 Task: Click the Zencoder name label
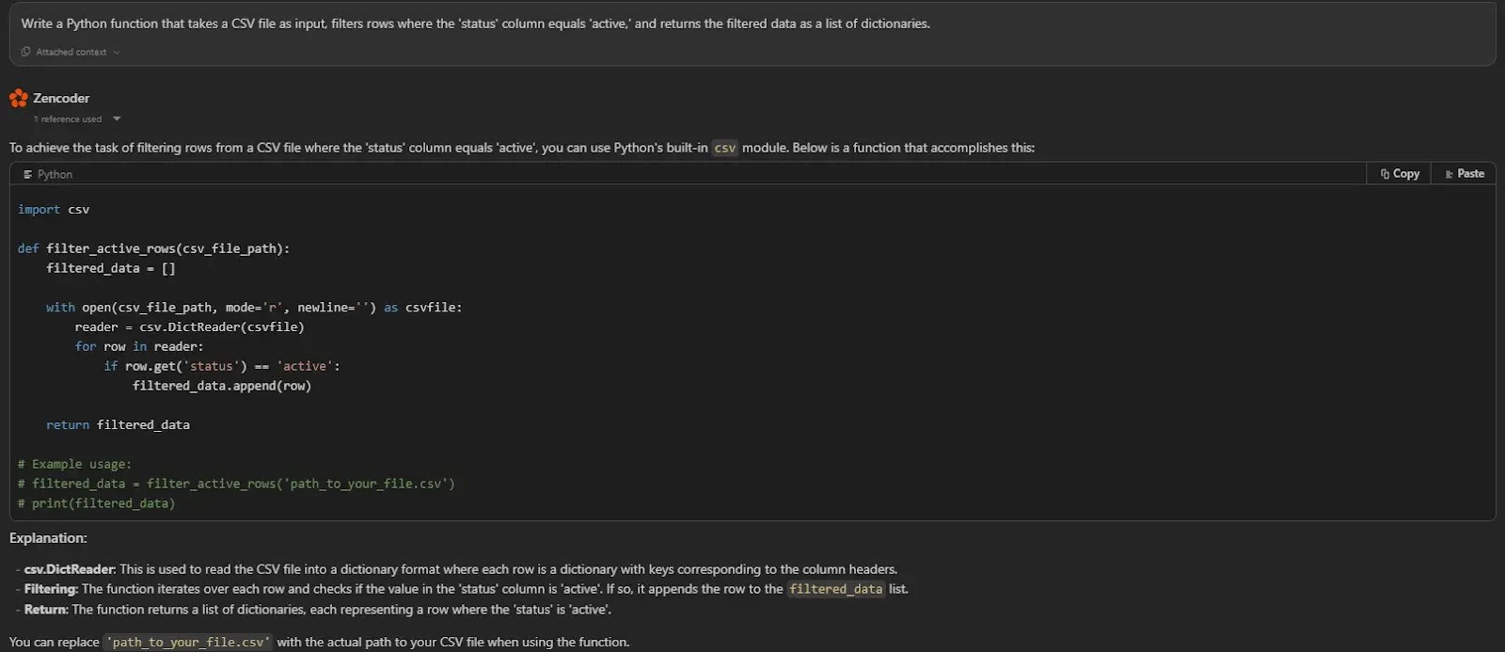tap(61, 98)
